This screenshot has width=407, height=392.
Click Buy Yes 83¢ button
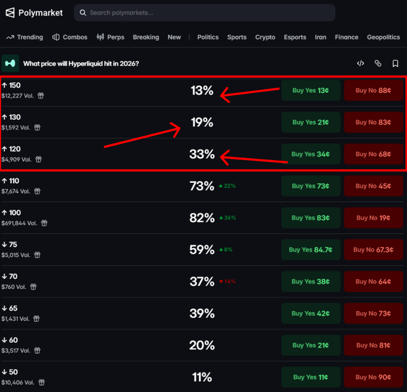(x=311, y=218)
